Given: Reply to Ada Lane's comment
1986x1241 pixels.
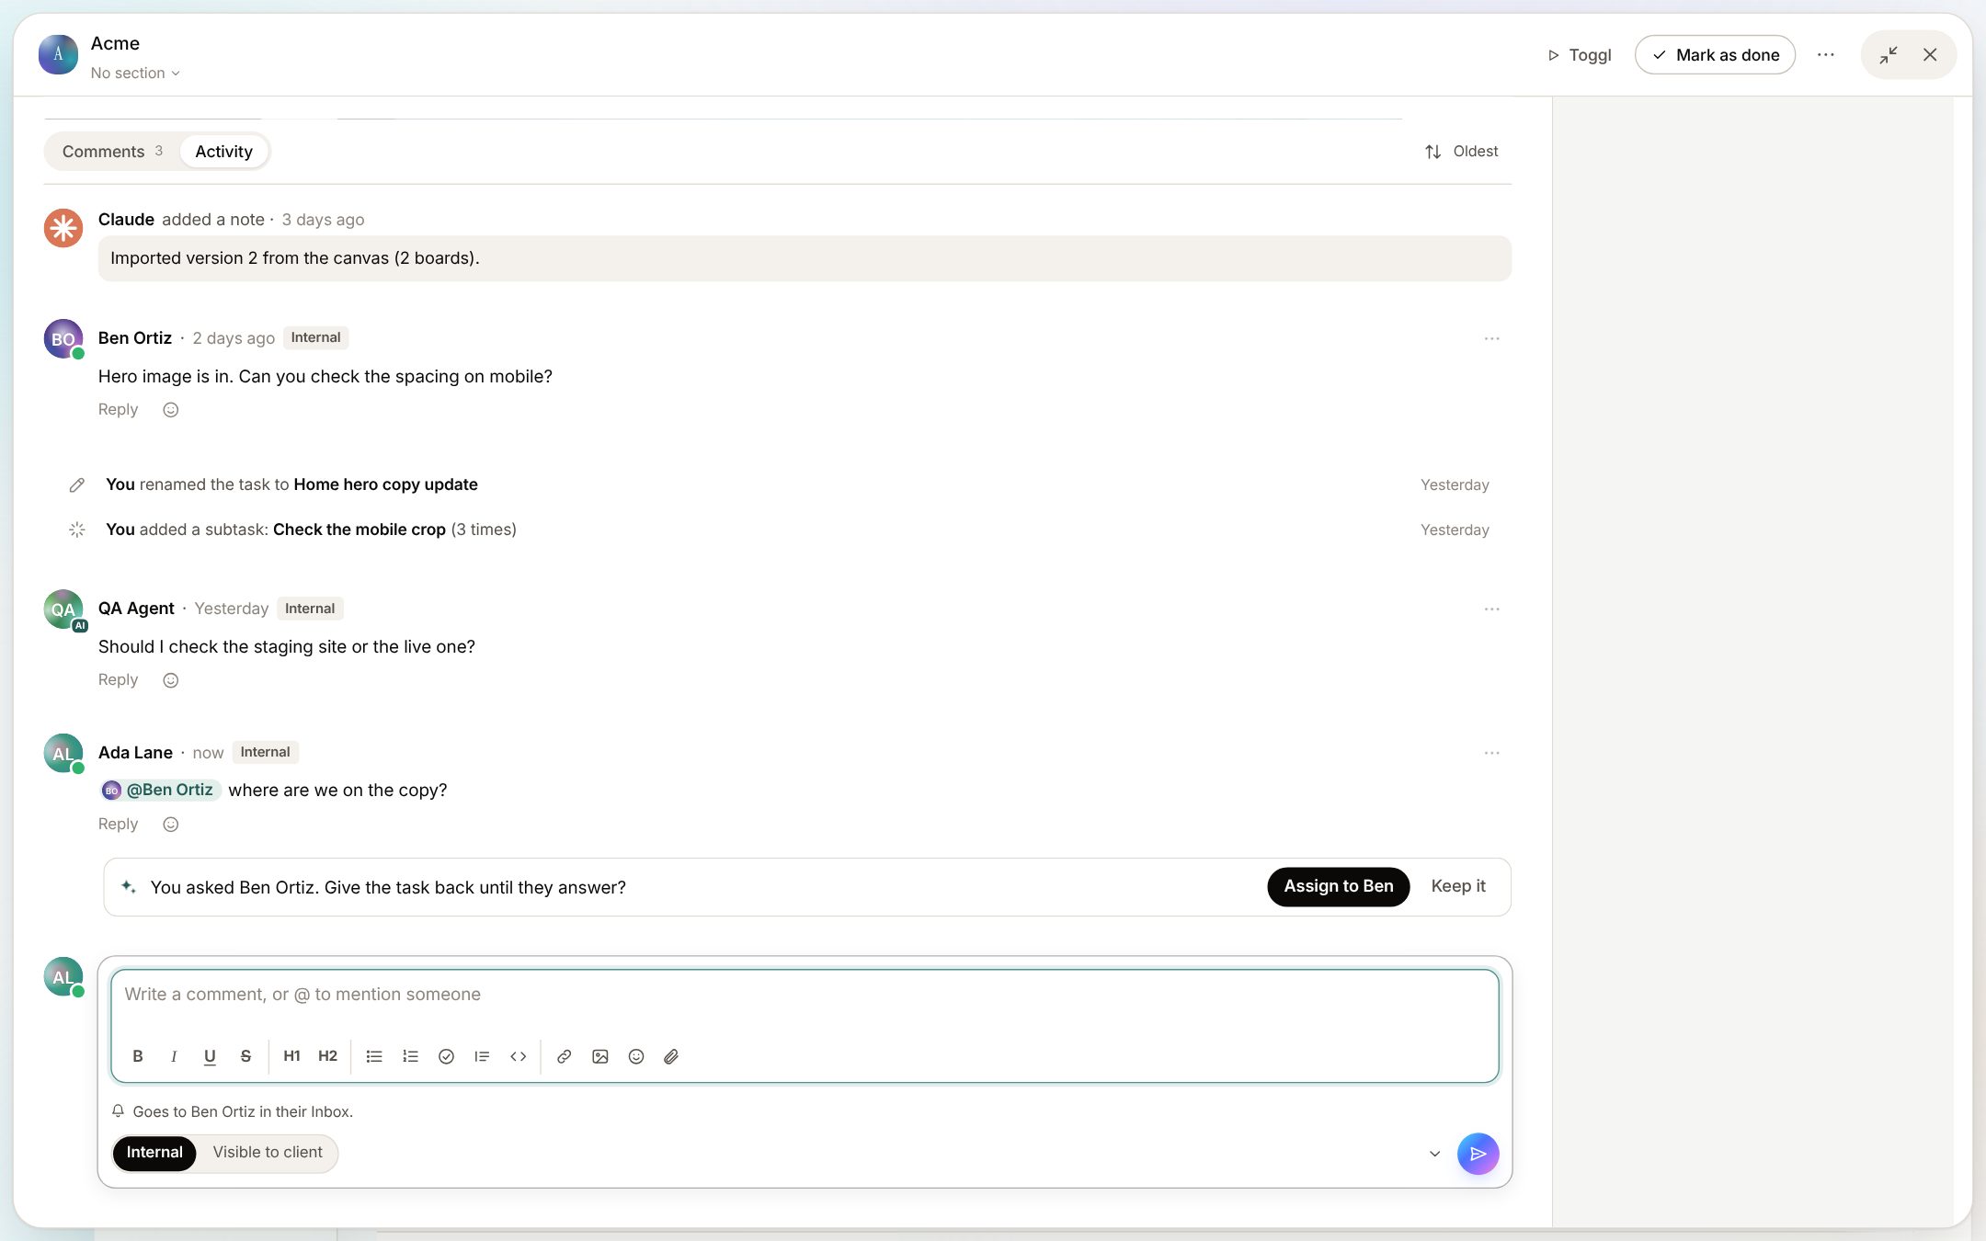Looking at the screenshot, I should click(118, 825).
